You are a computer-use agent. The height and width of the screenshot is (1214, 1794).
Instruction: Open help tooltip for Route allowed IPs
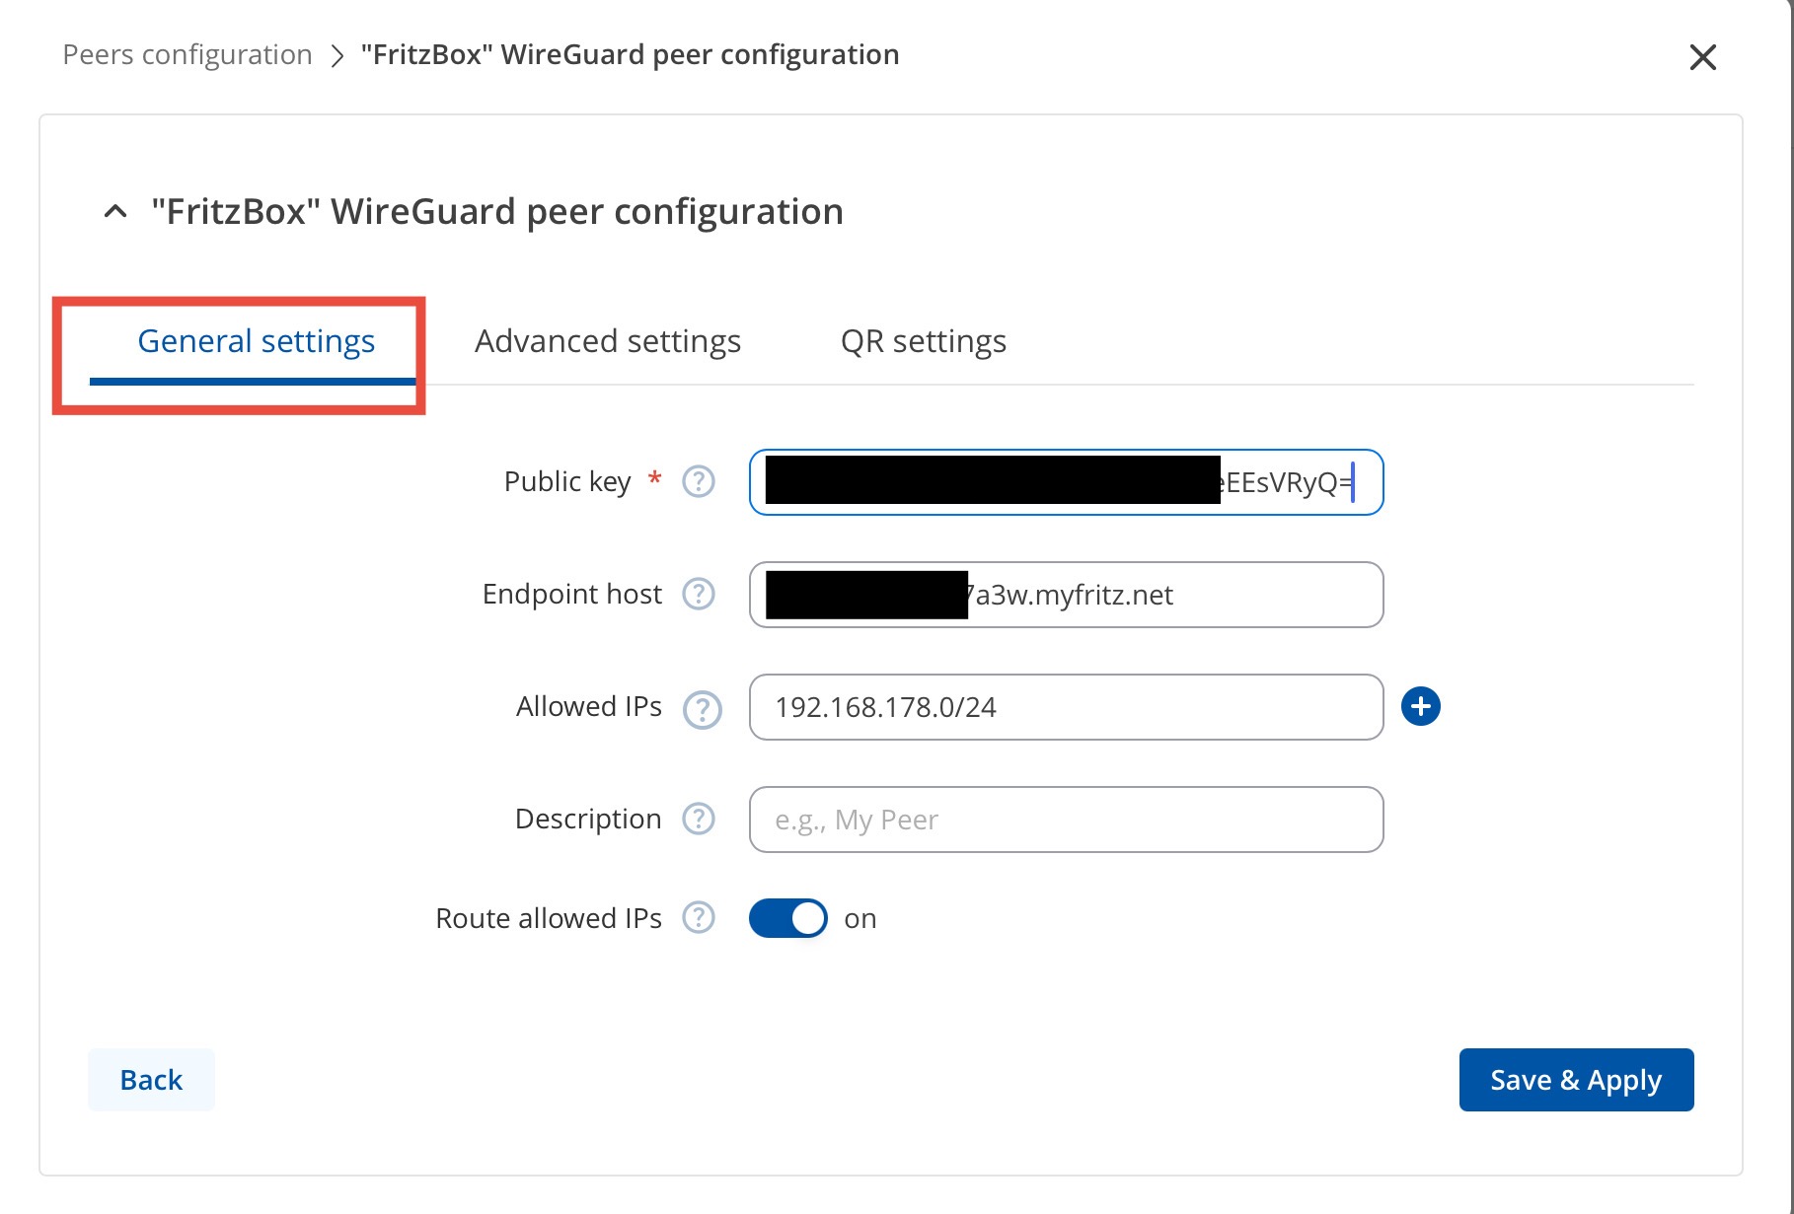pos(699,918)
